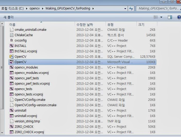Create a folder with 새 폴더
This screenshot has height=137, width=181.
point(8,17)
